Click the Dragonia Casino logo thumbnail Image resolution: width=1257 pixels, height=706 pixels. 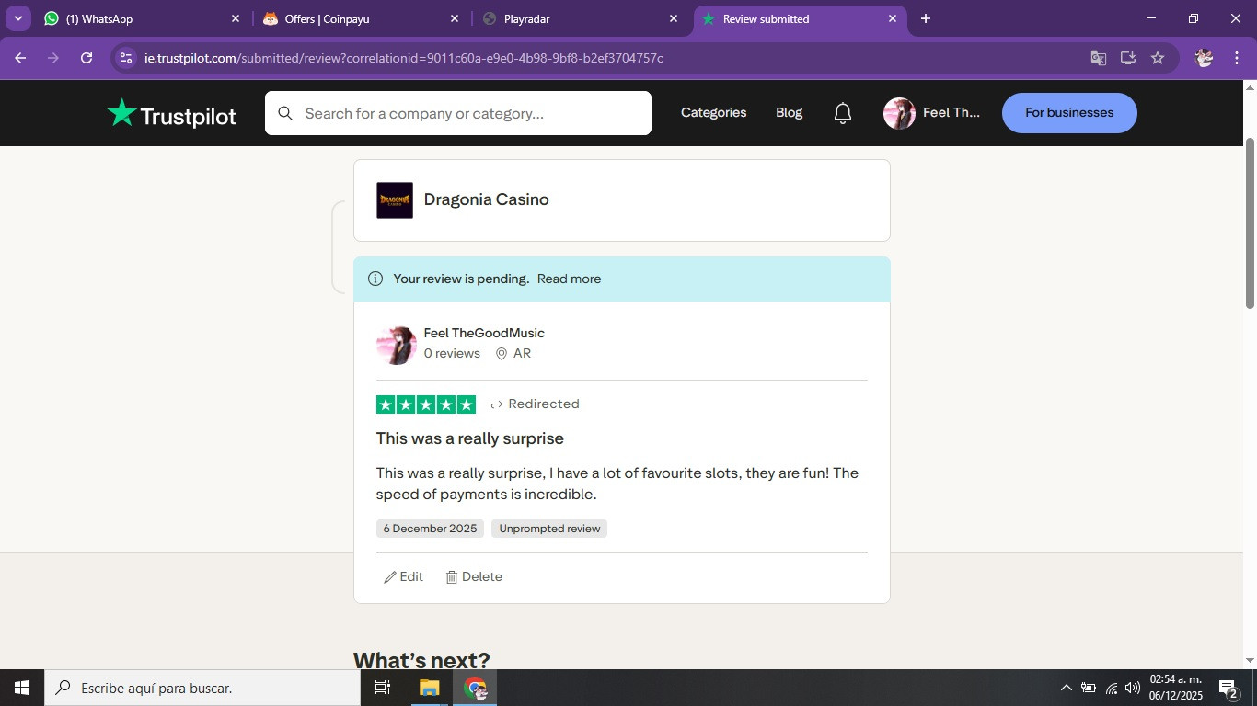tap(395, 200)
